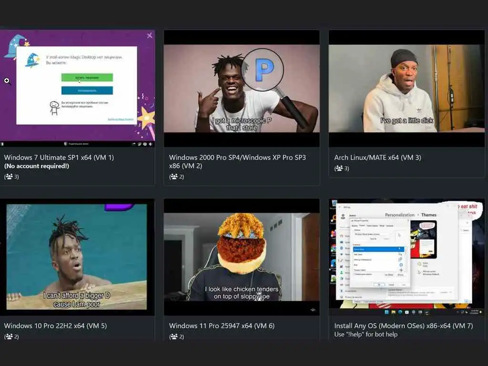488x366 pixels.
Task: Open the Windows 10 Pro VM 5 preview thumbnail
Action: [x=77, y=257]
